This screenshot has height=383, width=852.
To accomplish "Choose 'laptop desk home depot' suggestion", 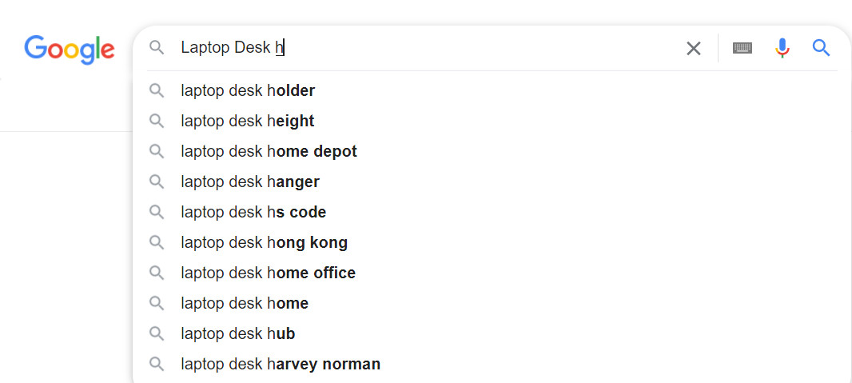I will coord(269,152).
